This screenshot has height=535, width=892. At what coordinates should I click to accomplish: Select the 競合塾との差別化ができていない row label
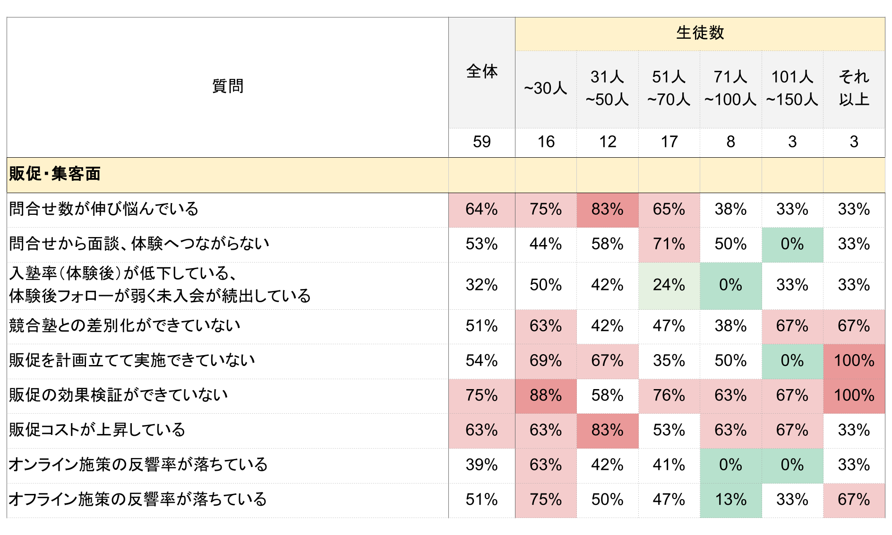[x=125, y=326]
